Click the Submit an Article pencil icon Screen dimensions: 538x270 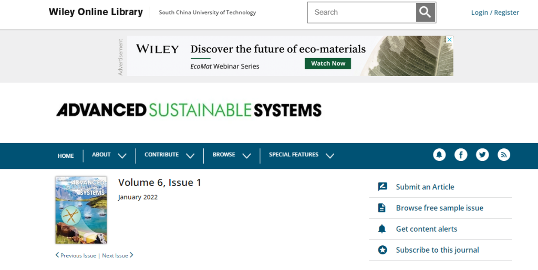tap(382, 187)
